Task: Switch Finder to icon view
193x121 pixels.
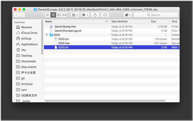Action: 47,15
